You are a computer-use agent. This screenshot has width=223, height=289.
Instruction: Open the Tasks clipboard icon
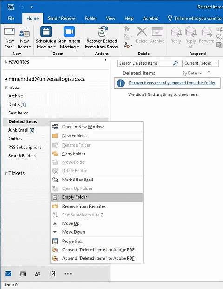pyautogui.click(x=53, y=274)
